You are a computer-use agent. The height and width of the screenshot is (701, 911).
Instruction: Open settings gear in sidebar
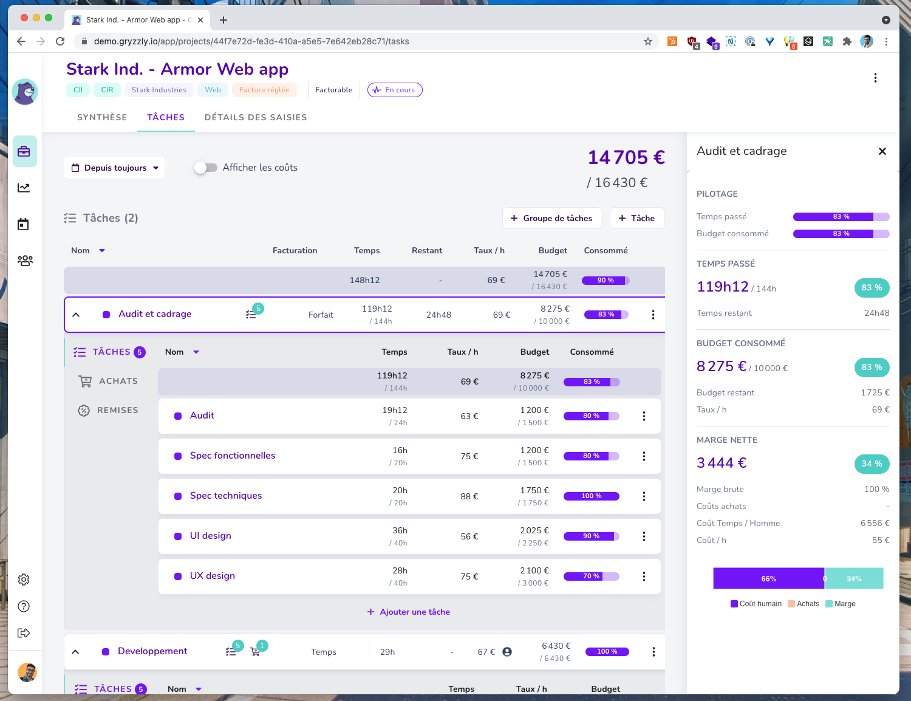point(24,580)
